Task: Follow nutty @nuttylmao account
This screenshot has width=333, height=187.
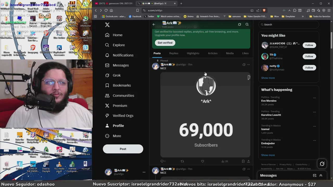Action: point(309,68)
